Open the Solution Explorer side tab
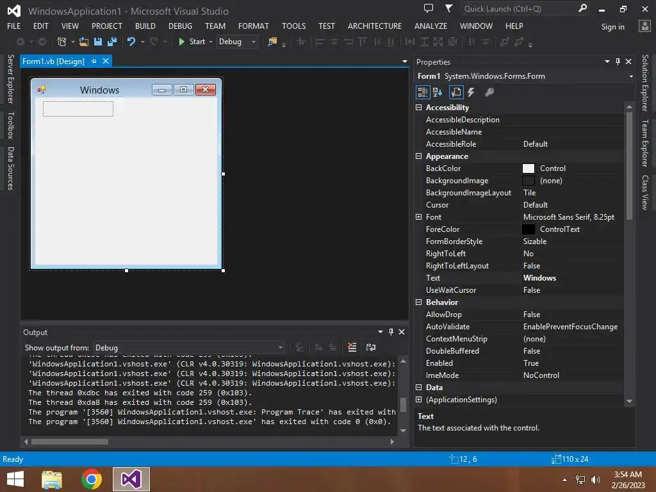 point(645,83)
